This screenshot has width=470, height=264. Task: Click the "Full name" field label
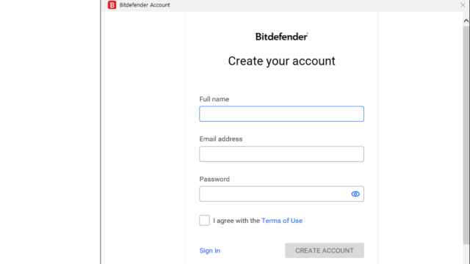click(x=214, y=99)
